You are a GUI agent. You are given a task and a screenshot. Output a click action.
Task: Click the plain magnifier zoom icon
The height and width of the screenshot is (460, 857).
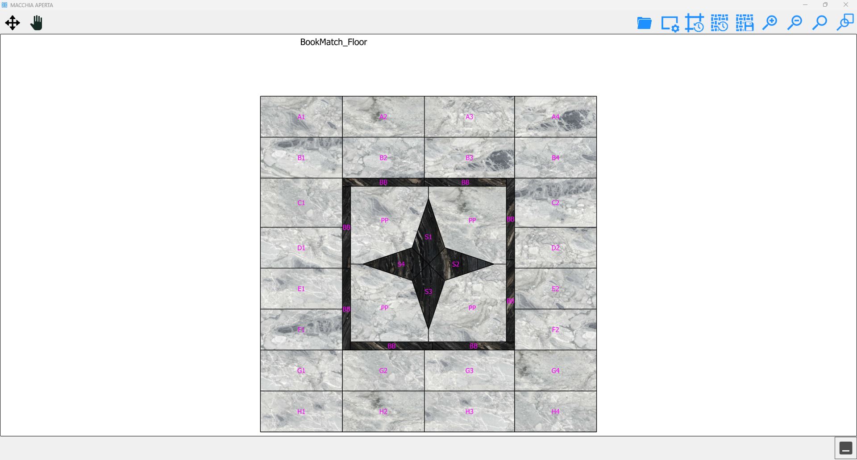[x=820, y=23]
